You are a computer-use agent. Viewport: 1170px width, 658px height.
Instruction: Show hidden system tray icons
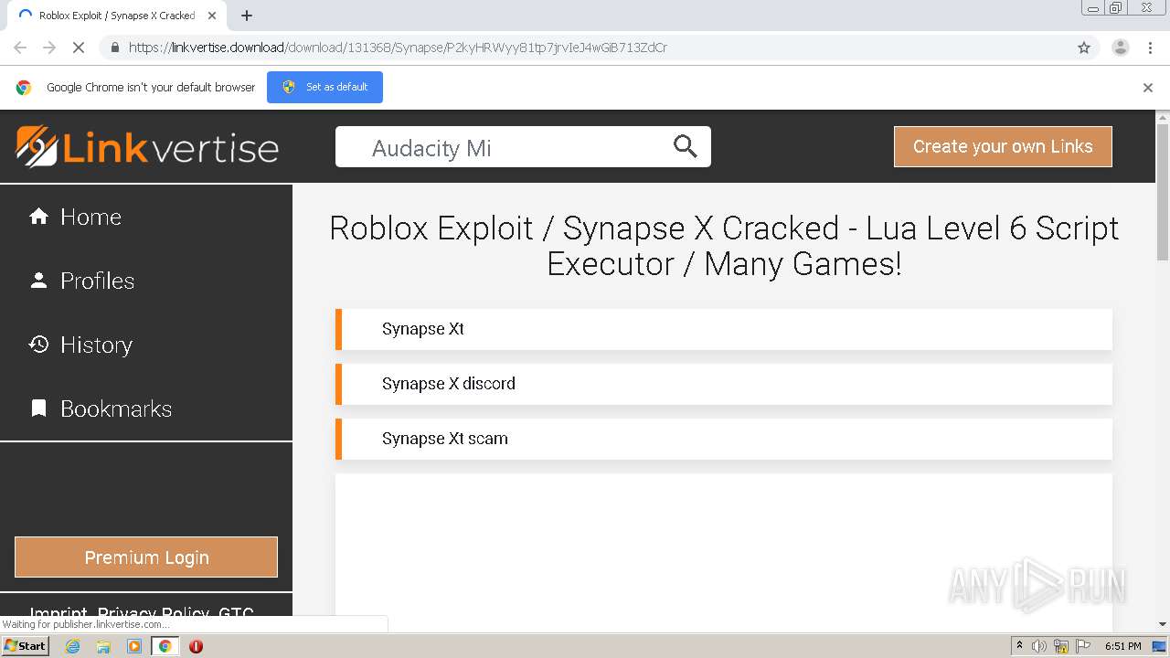(1019, 646)
